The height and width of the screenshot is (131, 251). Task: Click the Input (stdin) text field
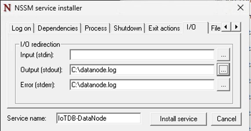pos(142,55)
